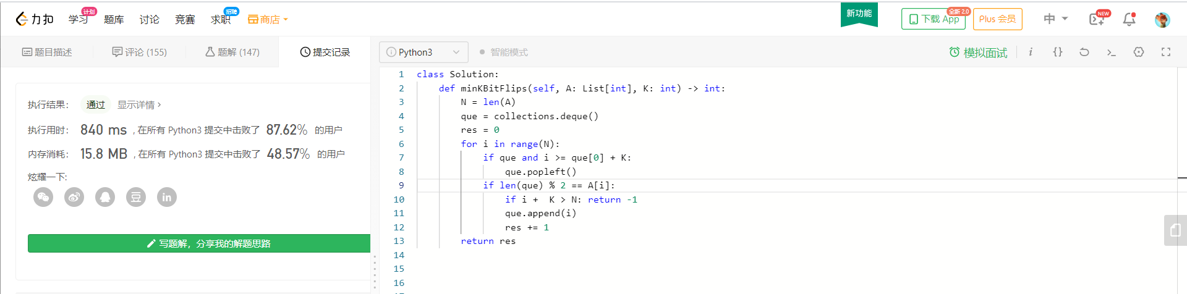The width and height of the screenshot is (1187, 294).
Task: Click the panel divider drag handle
Action: [375, 272]
